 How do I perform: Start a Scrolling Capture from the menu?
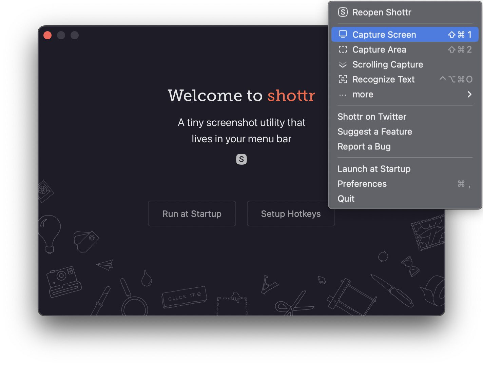[405, 64]
